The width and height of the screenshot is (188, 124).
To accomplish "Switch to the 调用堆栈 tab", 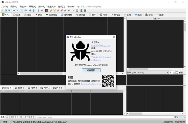I will [66, 15].
